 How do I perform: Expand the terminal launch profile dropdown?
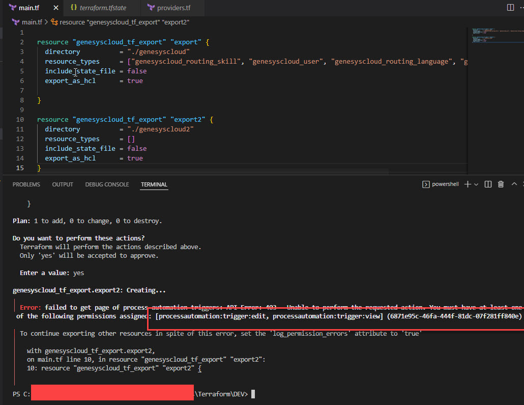point(476,184)
